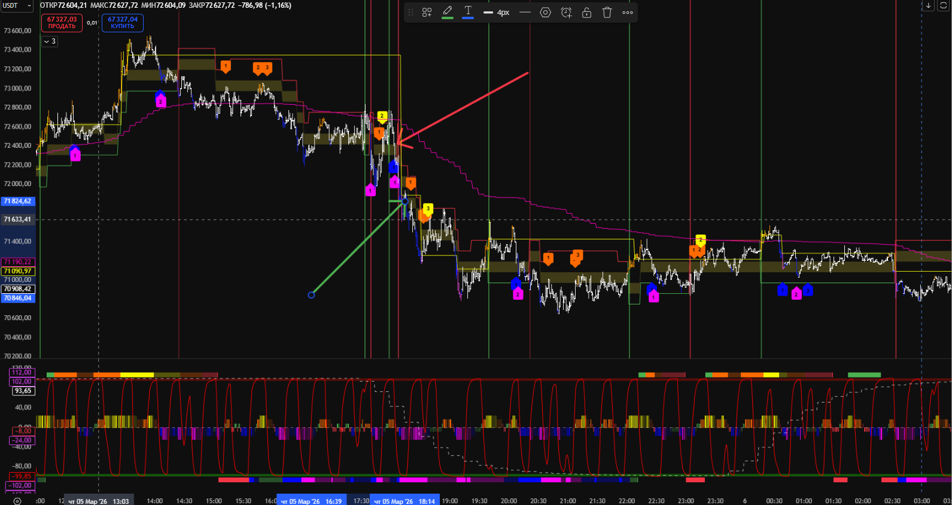Delete the drawing with trash icon
952x505 pixels.
(x=607, y=13)
